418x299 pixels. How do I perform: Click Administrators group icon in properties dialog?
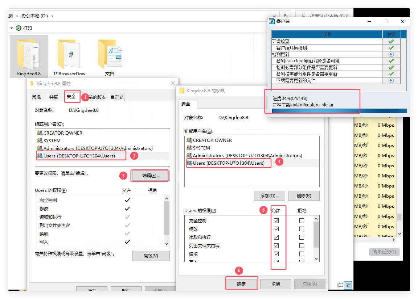(40, 148)
